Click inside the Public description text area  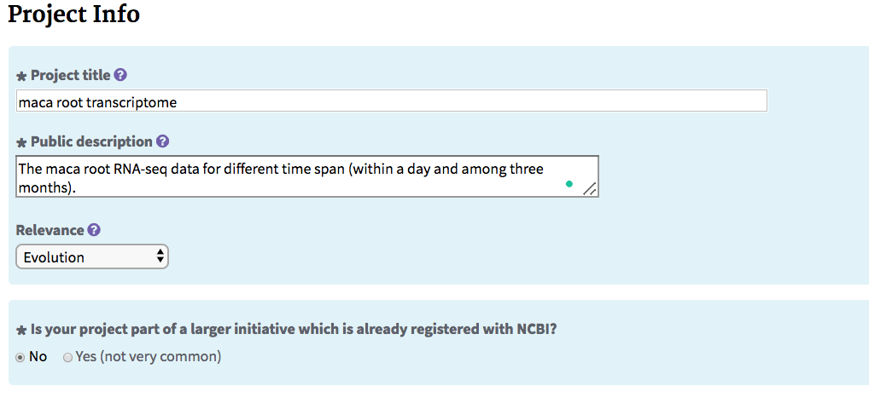(307, 176)
